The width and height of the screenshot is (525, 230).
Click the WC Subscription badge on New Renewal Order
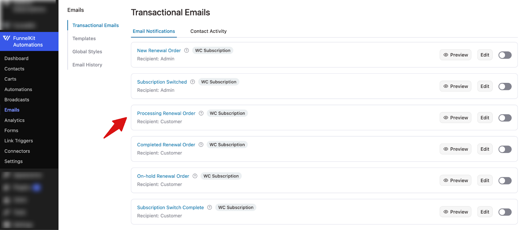pos(213,50)
